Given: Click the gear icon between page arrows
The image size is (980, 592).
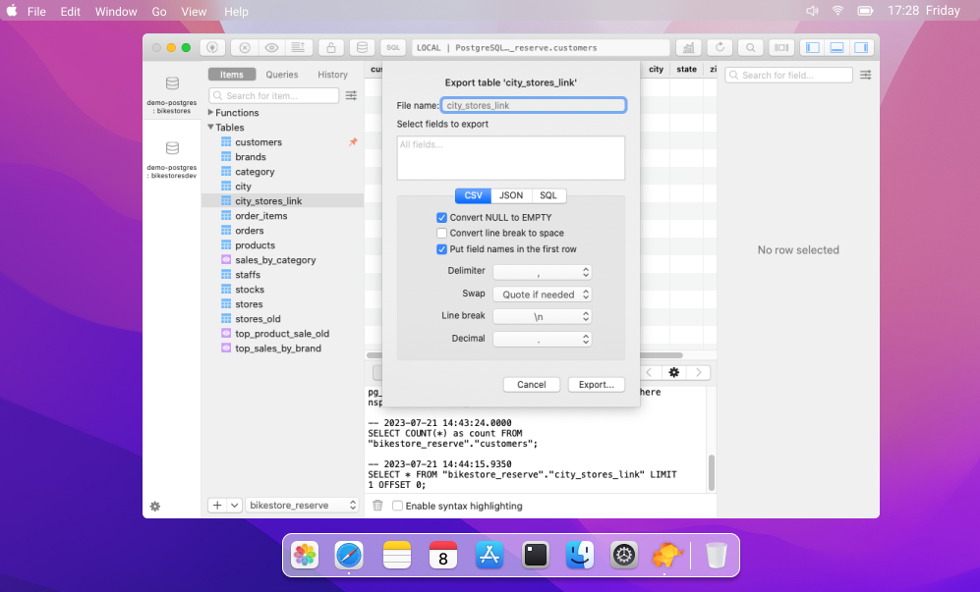Looking at the screenshot, I should click(673, 373).
